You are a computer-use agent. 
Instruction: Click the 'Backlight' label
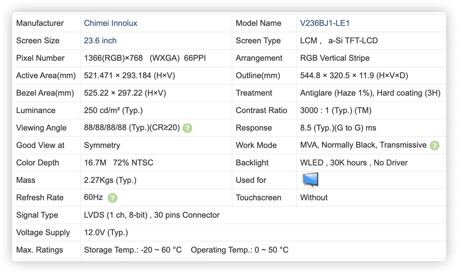click(x=252, y=163)
